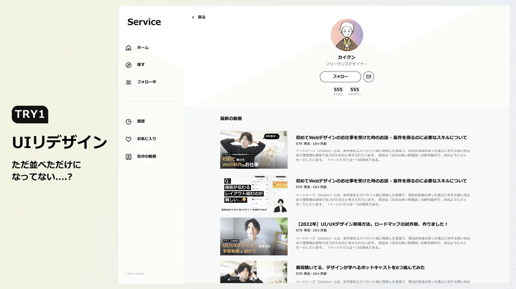516x289 pixels.
Task: Click the カイクン user name
Action: tap(346, 57)
